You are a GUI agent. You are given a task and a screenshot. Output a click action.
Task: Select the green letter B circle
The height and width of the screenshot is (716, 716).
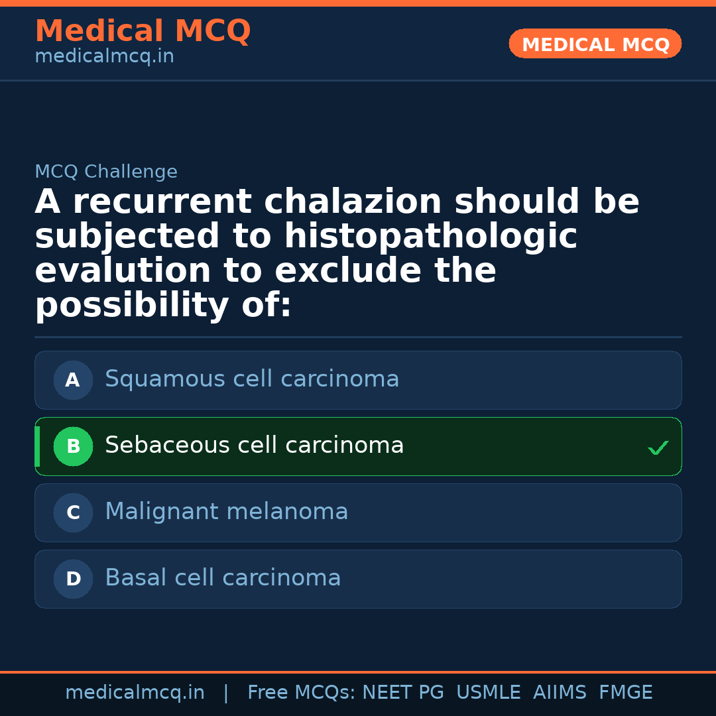[x=73, y=447]
